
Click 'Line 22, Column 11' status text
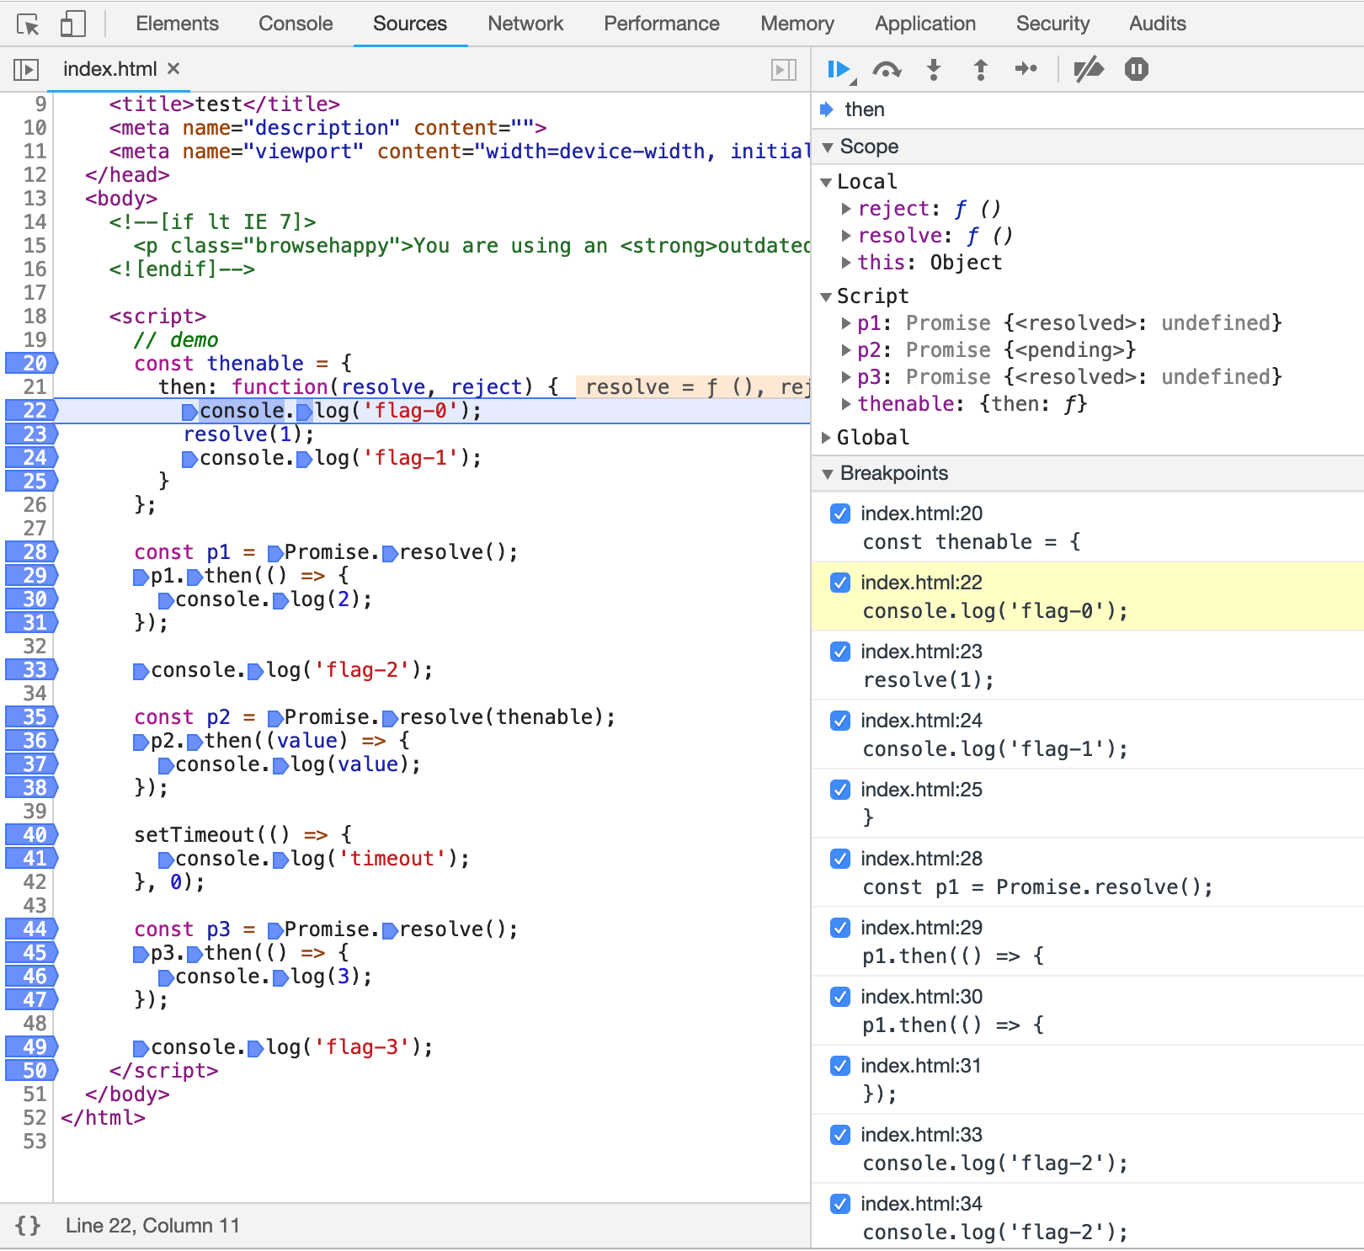coord(152,1225)
